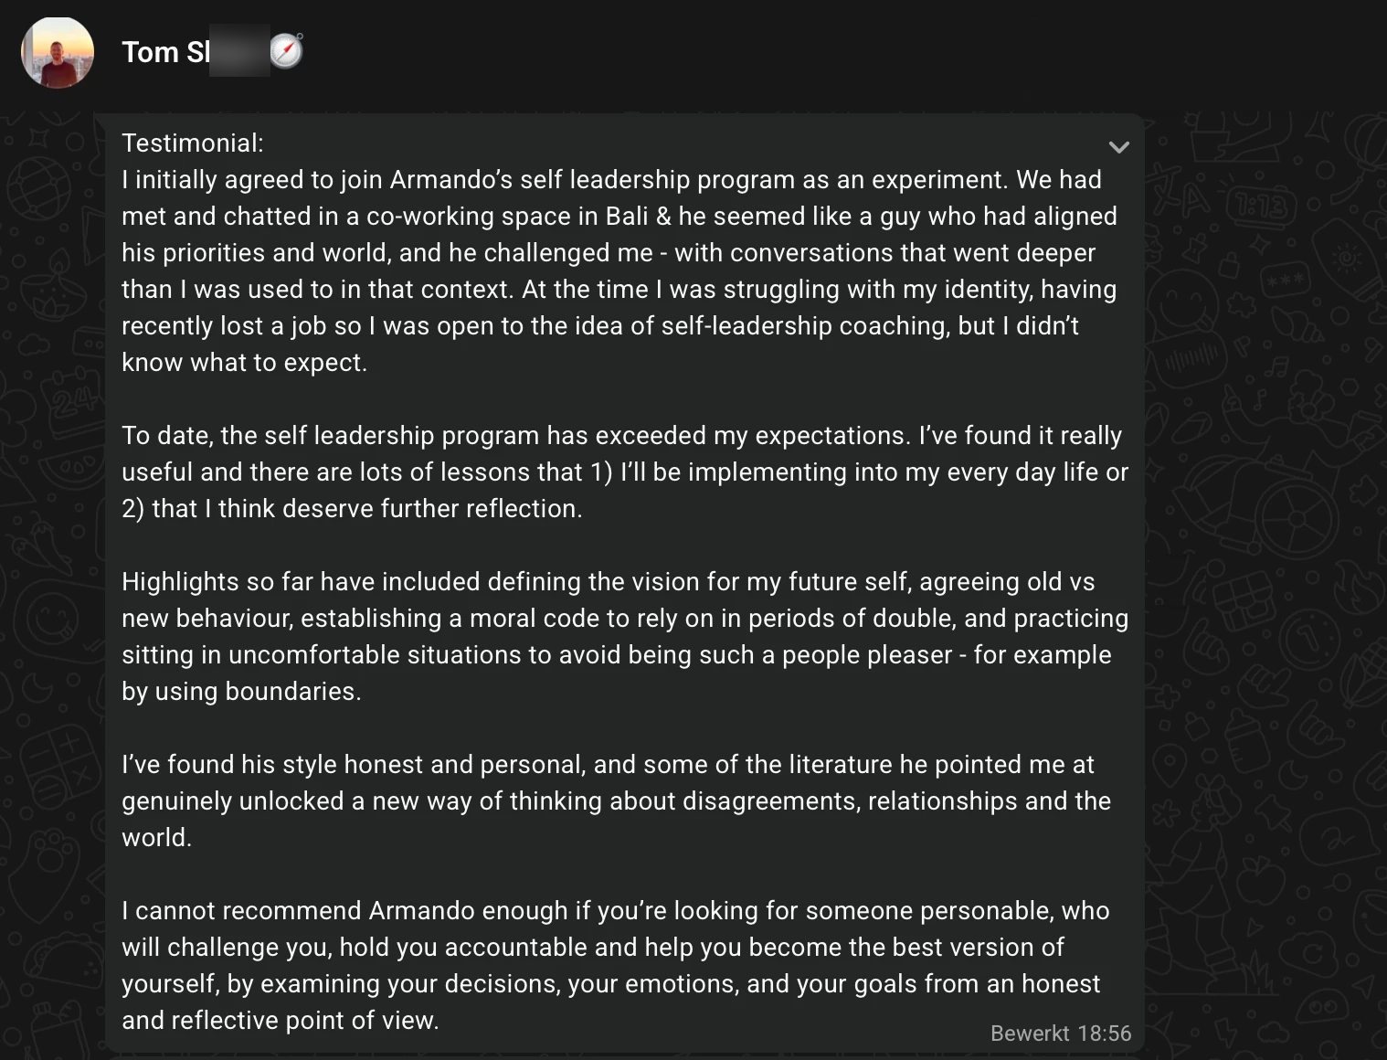Click the word "Bali" in the message

coord(627,217)
